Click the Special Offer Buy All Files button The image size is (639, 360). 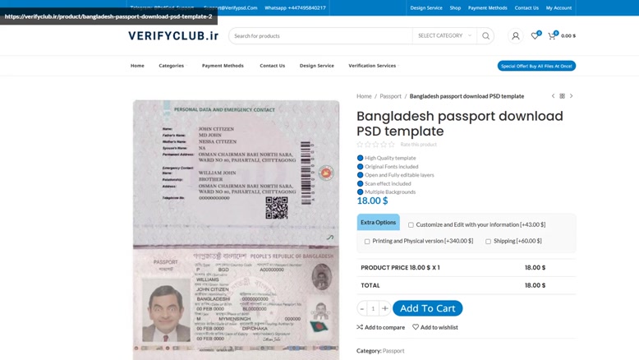click(536, 66)
